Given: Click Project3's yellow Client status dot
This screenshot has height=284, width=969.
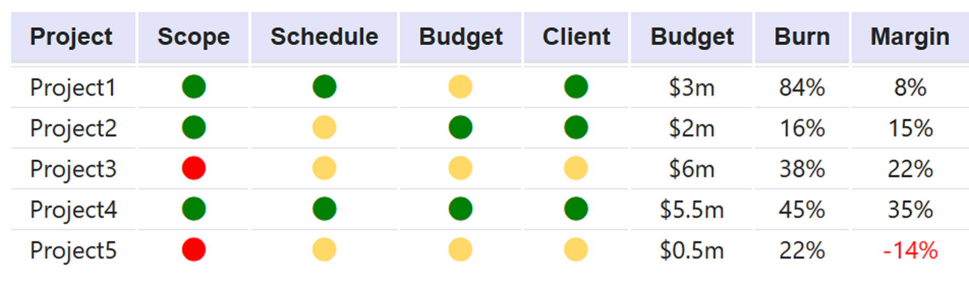Looking at the screenshot, I should pyautogui.click(x=576, y=168).
